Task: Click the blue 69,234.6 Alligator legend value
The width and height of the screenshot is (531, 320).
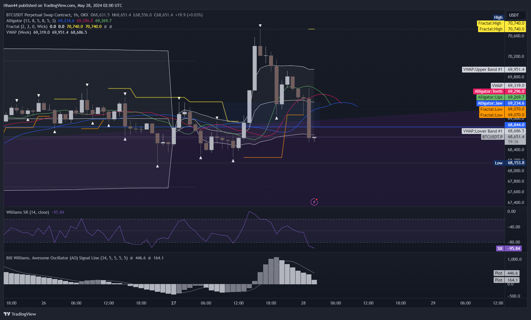Action: (x=66, y=21)
